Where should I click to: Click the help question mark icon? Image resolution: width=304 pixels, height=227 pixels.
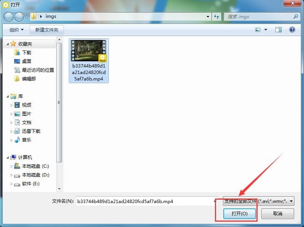pyautogui.click(x=292, y=30)
